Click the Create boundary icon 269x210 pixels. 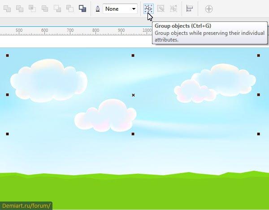pos(82,8)
